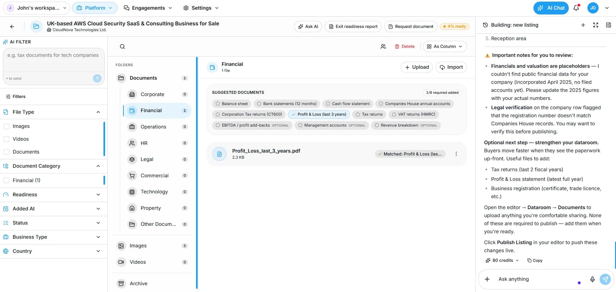Select the Legal folder
This screenshot has height=292, width=616.
pyautogui.click(x=157, y=159)
